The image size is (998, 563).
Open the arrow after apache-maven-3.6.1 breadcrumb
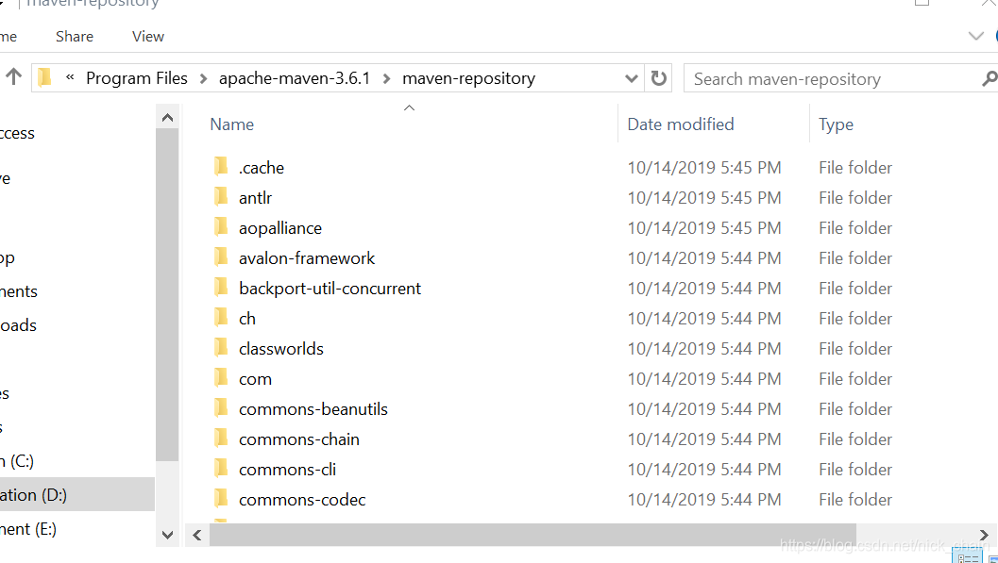click(x=386, y=79)
